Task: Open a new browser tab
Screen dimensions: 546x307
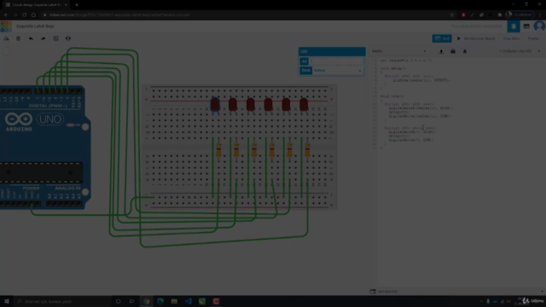Action: (77, 5)
